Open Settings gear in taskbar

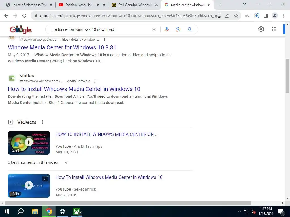pyautogui.click(x=63, y=211)
